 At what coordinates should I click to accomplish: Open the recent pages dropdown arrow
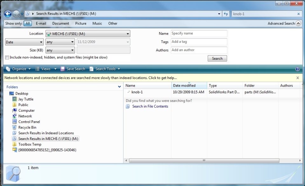[22, 14]
